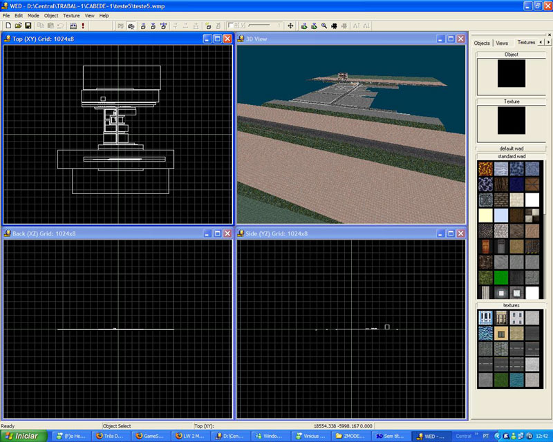The height and width of the screenshot is (442, 553).
Task: Click the camera icon in the toolbar
Action: [334, 26]
